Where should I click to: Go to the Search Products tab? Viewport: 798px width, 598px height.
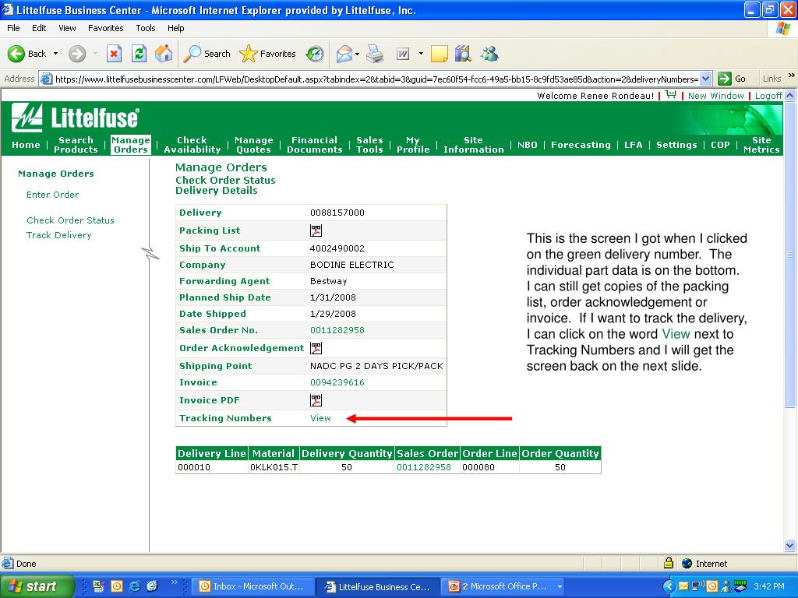[76, 144]
